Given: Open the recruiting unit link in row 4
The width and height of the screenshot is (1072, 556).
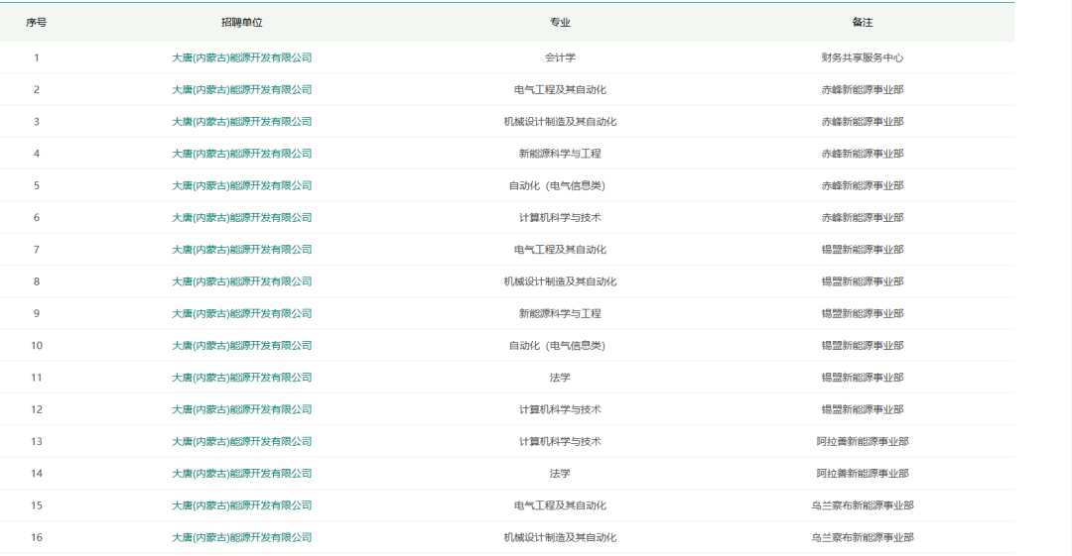Looking at the screenshot, I should pos(241,155).
